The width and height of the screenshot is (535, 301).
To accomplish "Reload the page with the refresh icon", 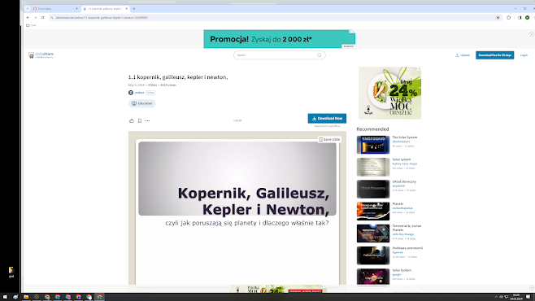I will [x=42, y=17].
